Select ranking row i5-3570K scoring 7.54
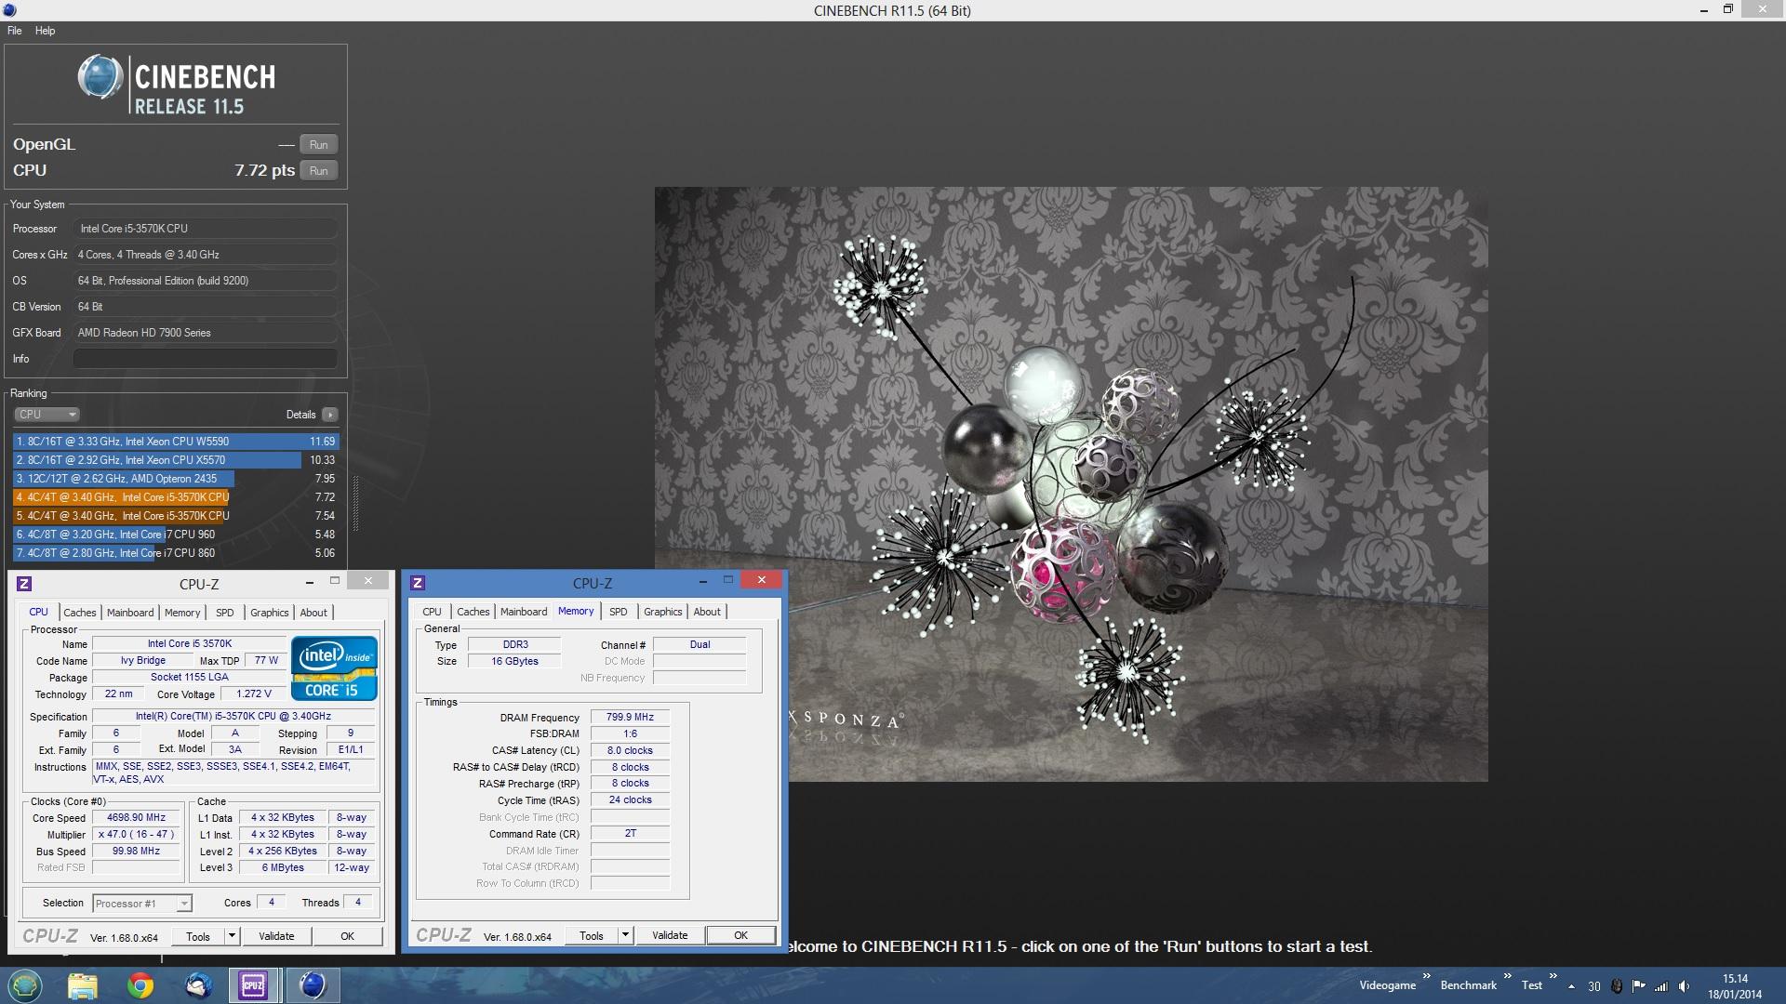The height and width of the screenshot is (1004, 1786). [176, 516]
